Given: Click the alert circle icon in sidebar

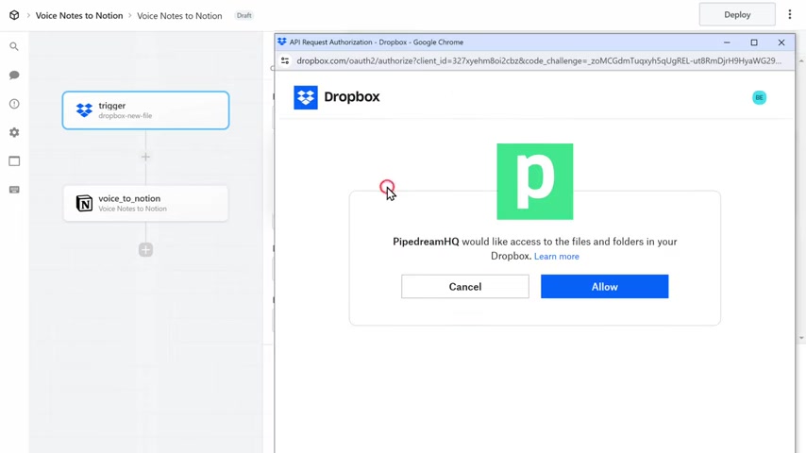Looking at the screenshot, I should (14, 104).
